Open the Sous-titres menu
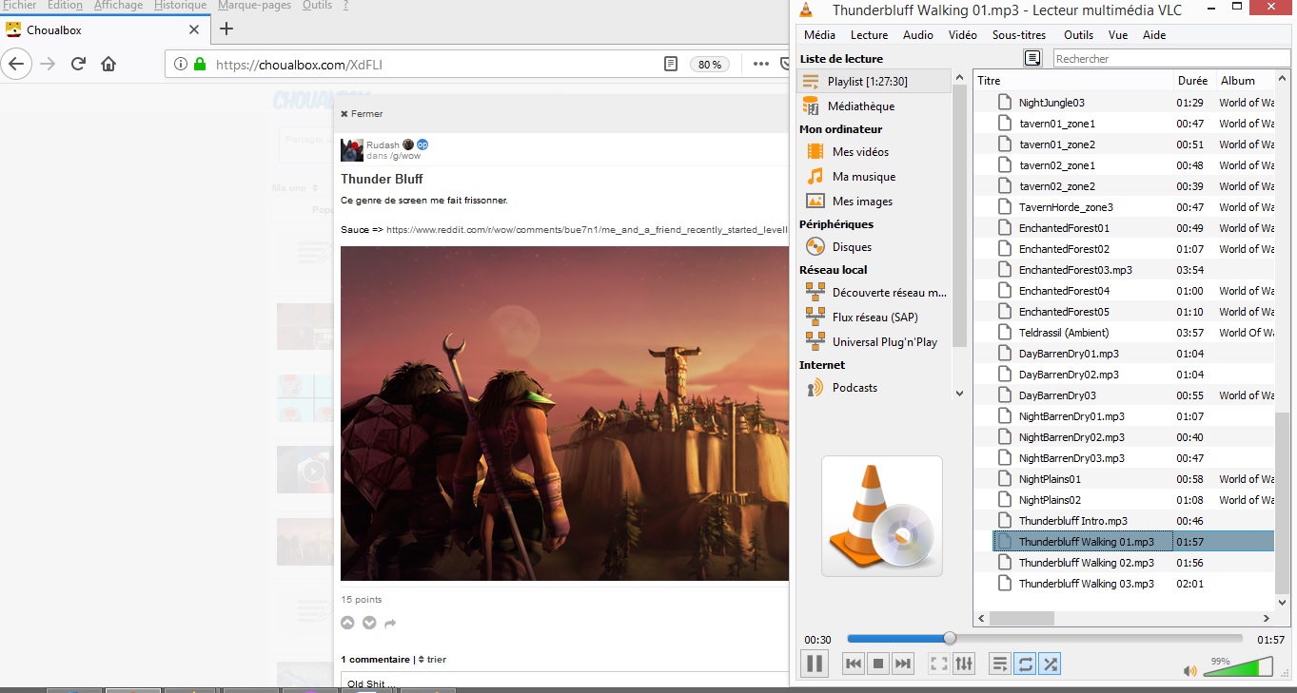The width and height of the screenshot is (1297, 693). coord(1018,35)
